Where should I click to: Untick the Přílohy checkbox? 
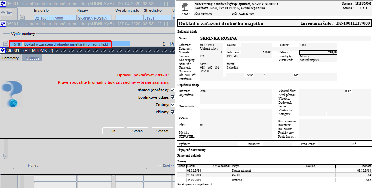click(x=173, y=112)
